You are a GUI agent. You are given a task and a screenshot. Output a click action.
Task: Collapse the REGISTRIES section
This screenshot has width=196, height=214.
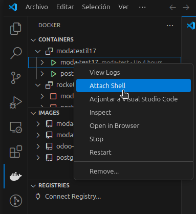point(33,186)
